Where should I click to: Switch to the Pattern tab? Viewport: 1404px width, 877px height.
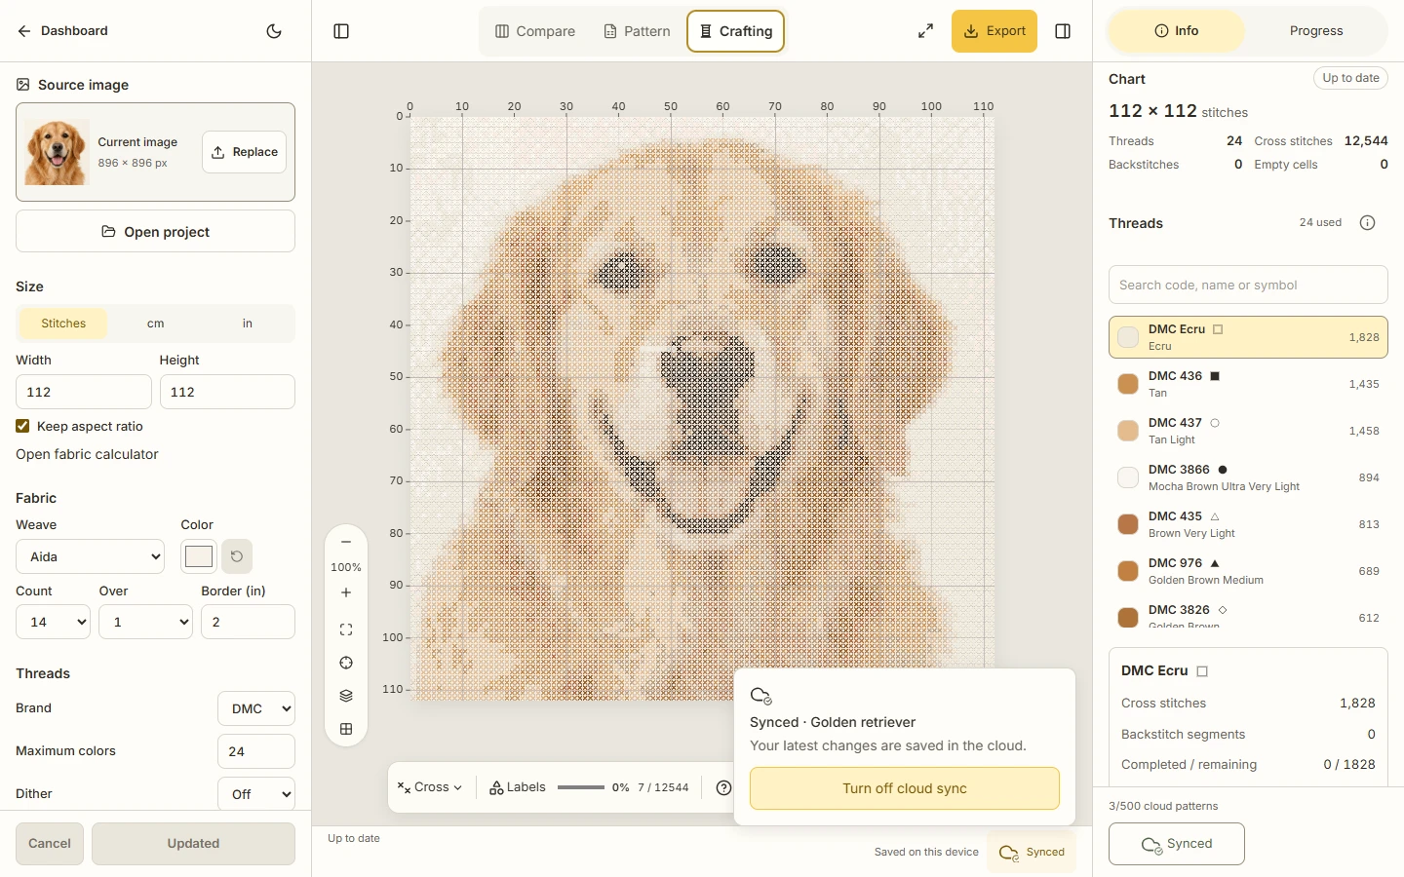click(637, 31)
